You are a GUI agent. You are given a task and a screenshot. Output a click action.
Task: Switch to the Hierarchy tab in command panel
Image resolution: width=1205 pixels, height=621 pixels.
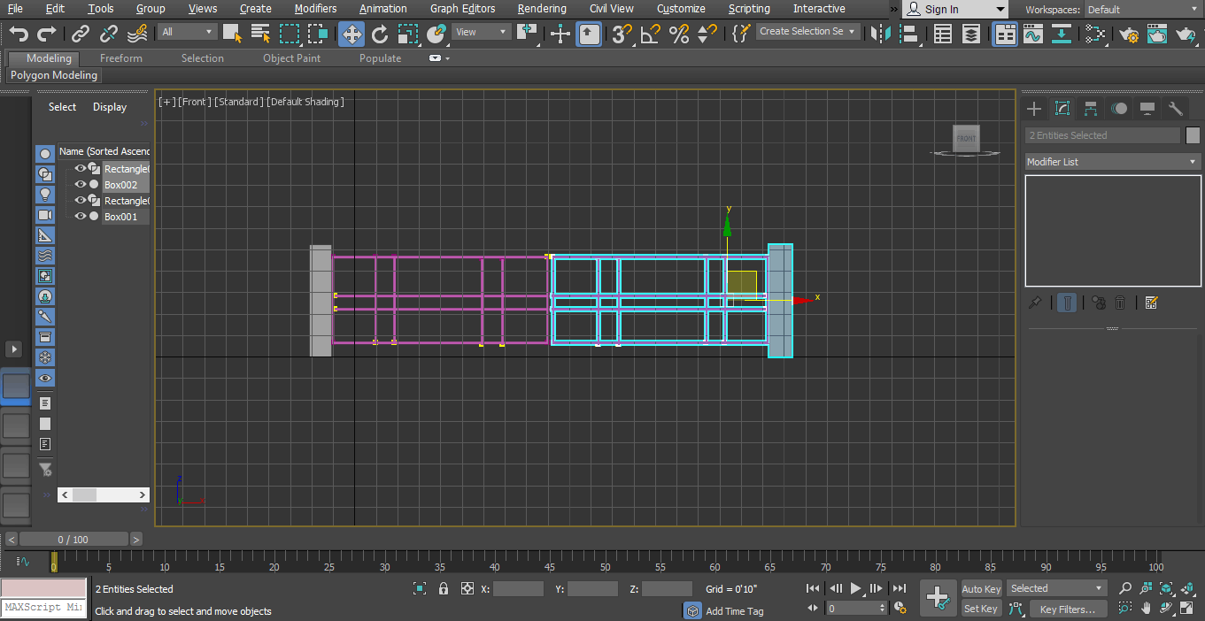(x=1091, y=108)
